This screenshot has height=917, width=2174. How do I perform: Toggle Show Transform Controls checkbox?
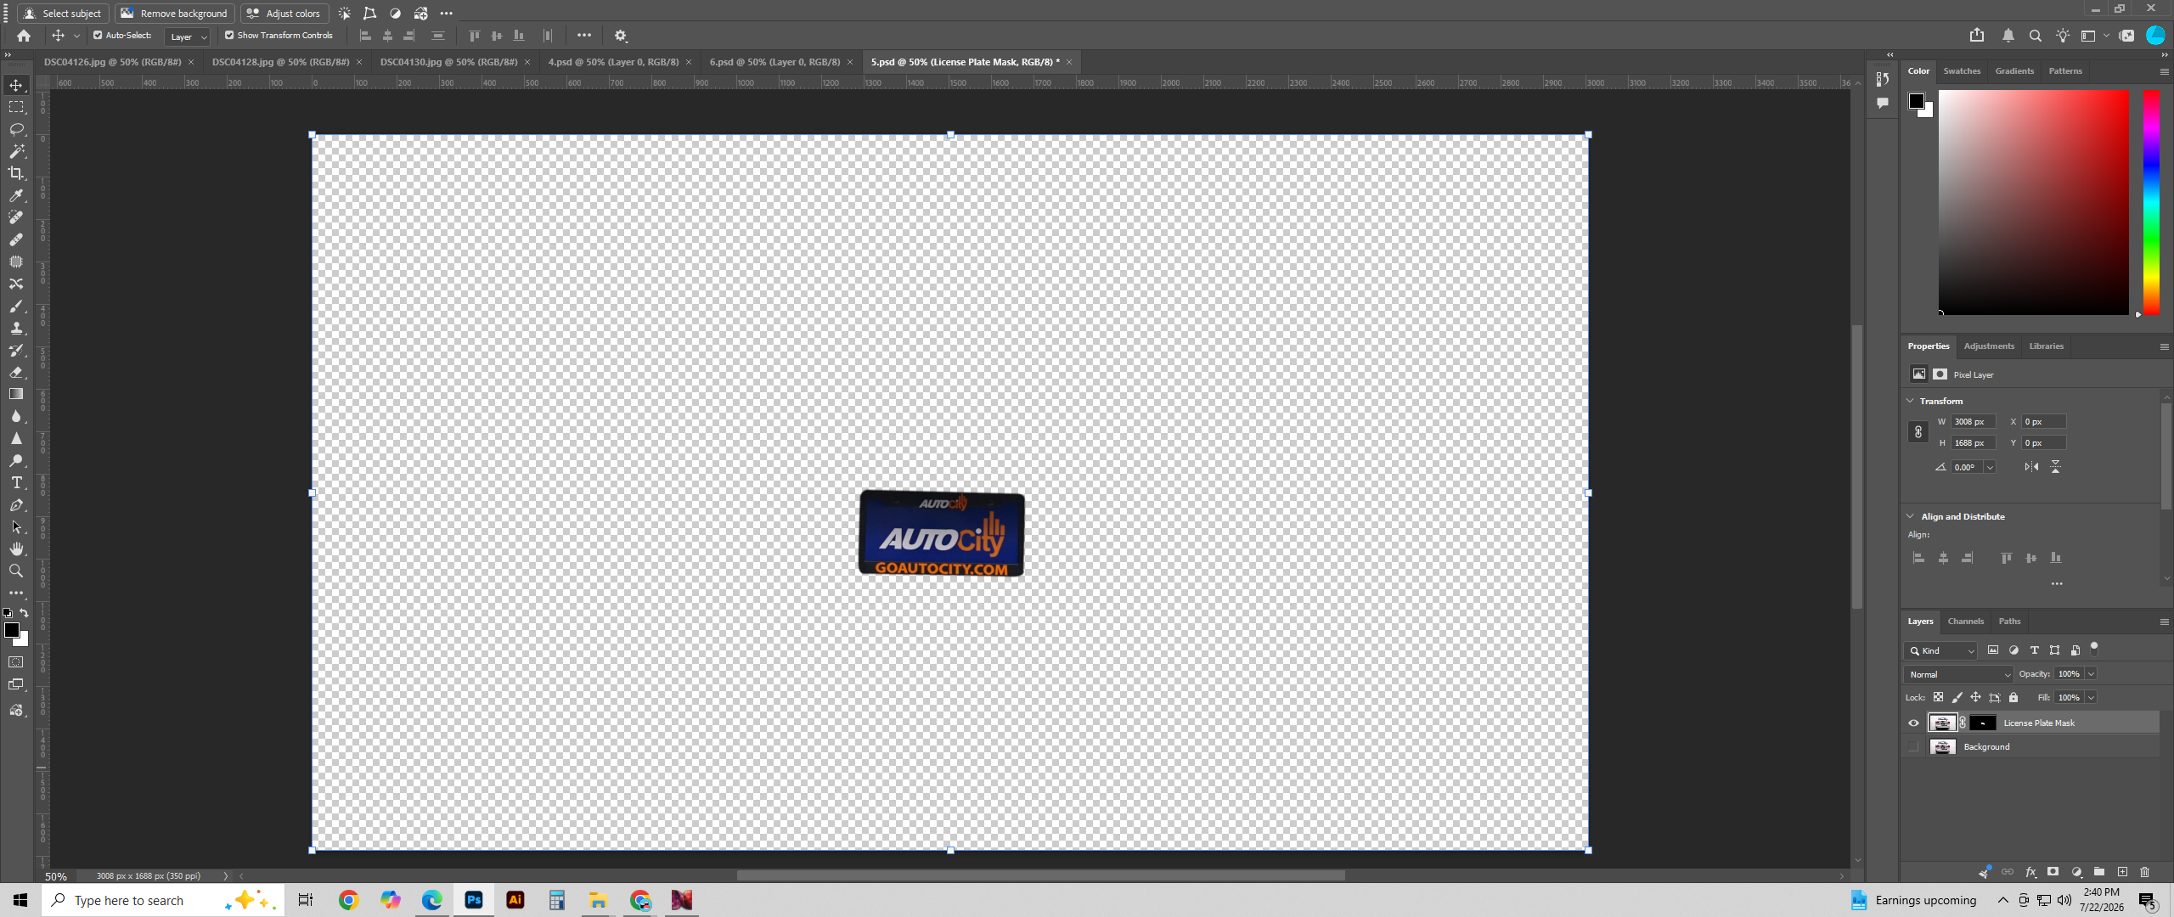[229, 36]
